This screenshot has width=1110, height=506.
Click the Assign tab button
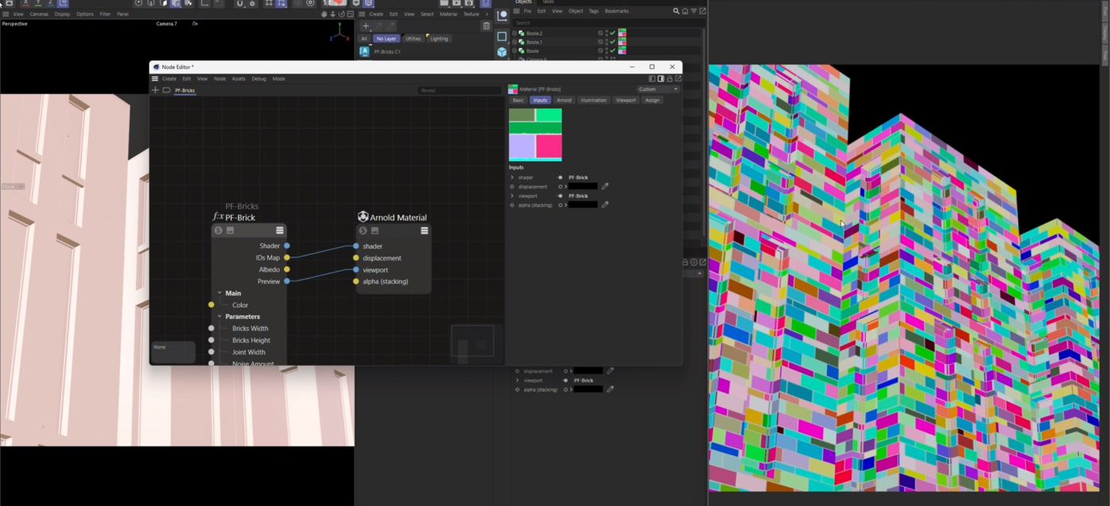point(652,101)
